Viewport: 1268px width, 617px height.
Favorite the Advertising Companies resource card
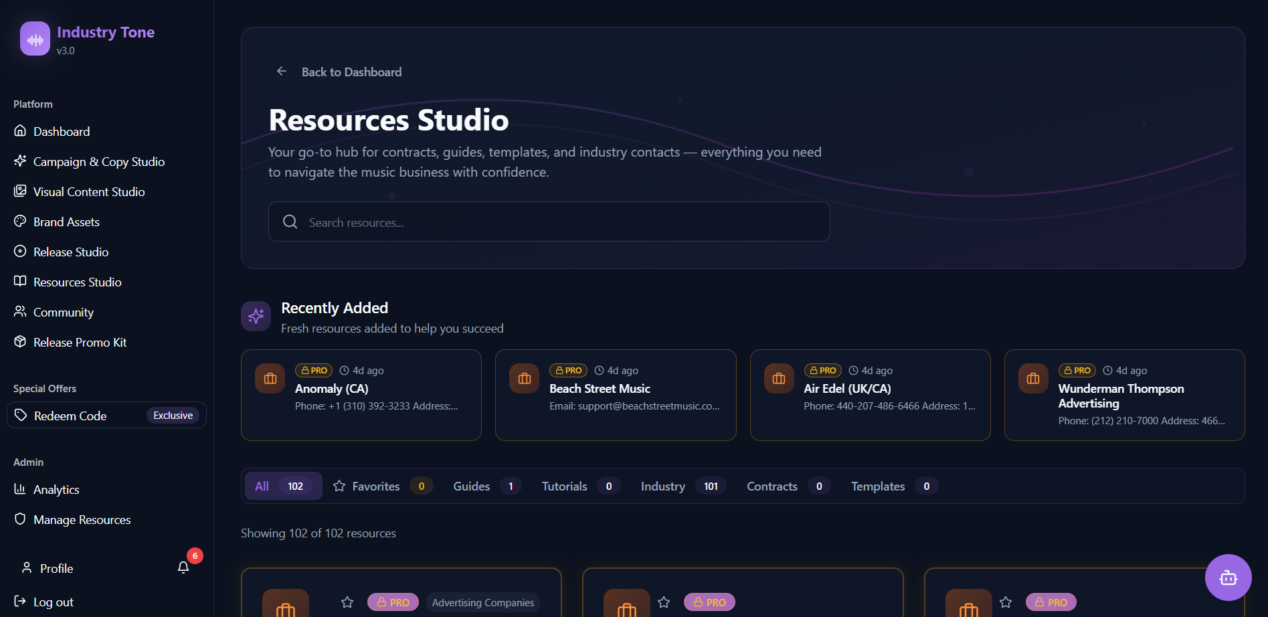tap(347, 602)
